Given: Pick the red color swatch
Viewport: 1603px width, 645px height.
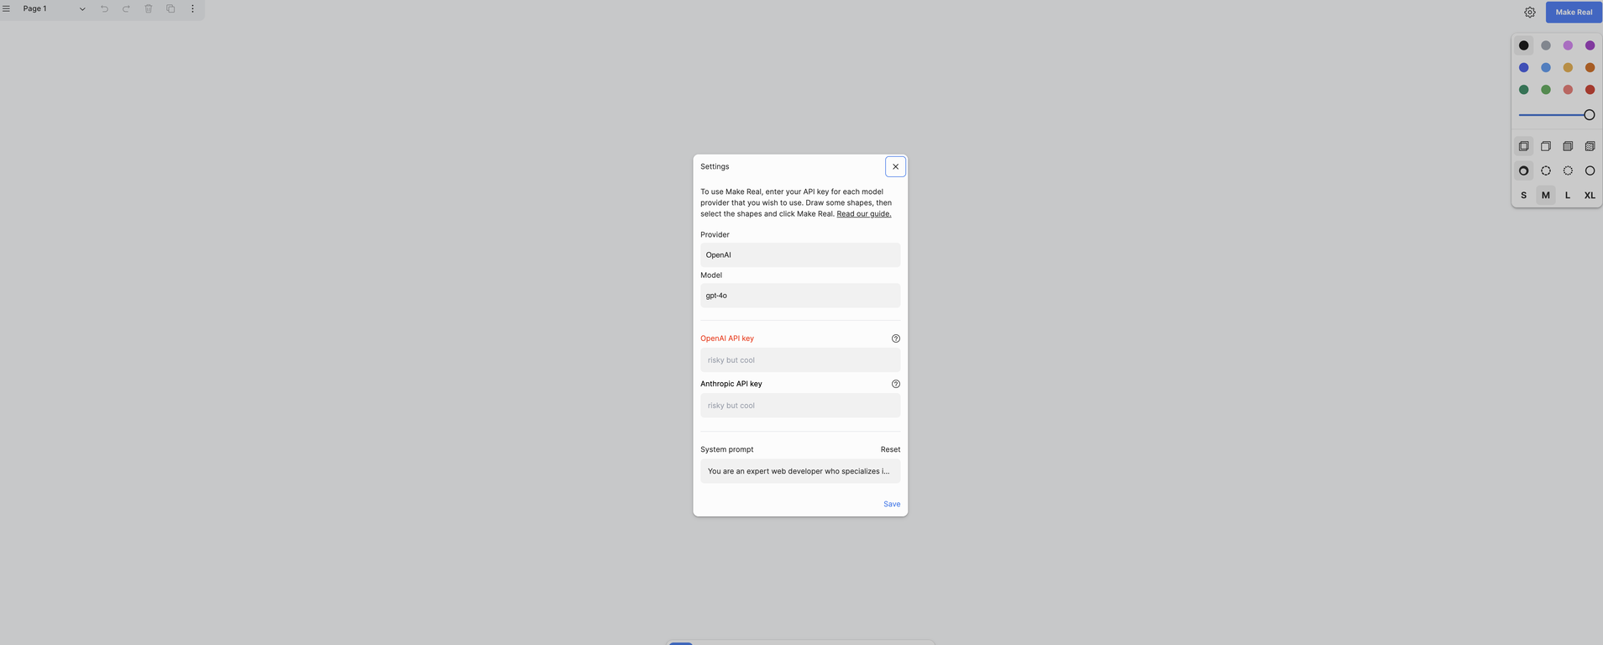Looking at the screenshot, I should point(1590,90).
